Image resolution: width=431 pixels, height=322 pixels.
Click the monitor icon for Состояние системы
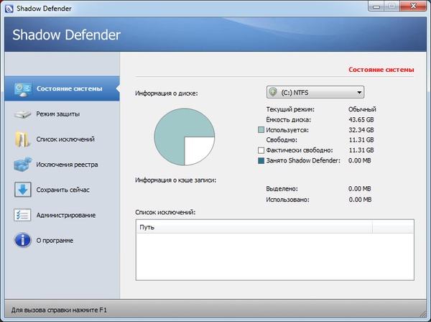[22, 89]
